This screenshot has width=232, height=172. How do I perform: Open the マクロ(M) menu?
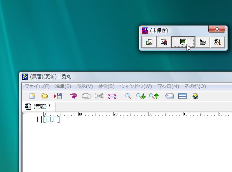point(168,86)
